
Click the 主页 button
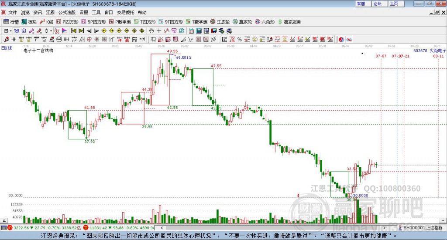[396, 3]
